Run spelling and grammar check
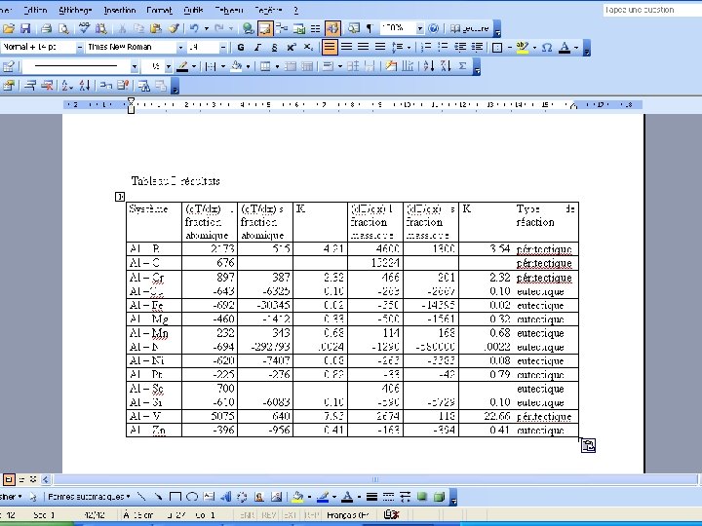This screenshot has width=702, height=526. pos(84,28)
